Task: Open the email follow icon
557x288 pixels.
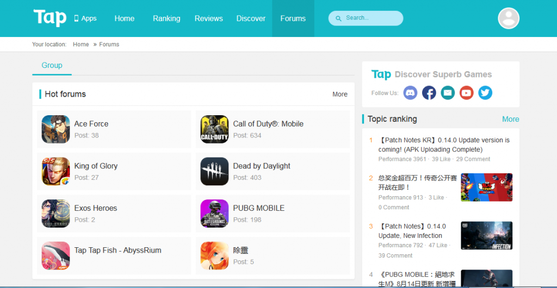Action: 448,93
